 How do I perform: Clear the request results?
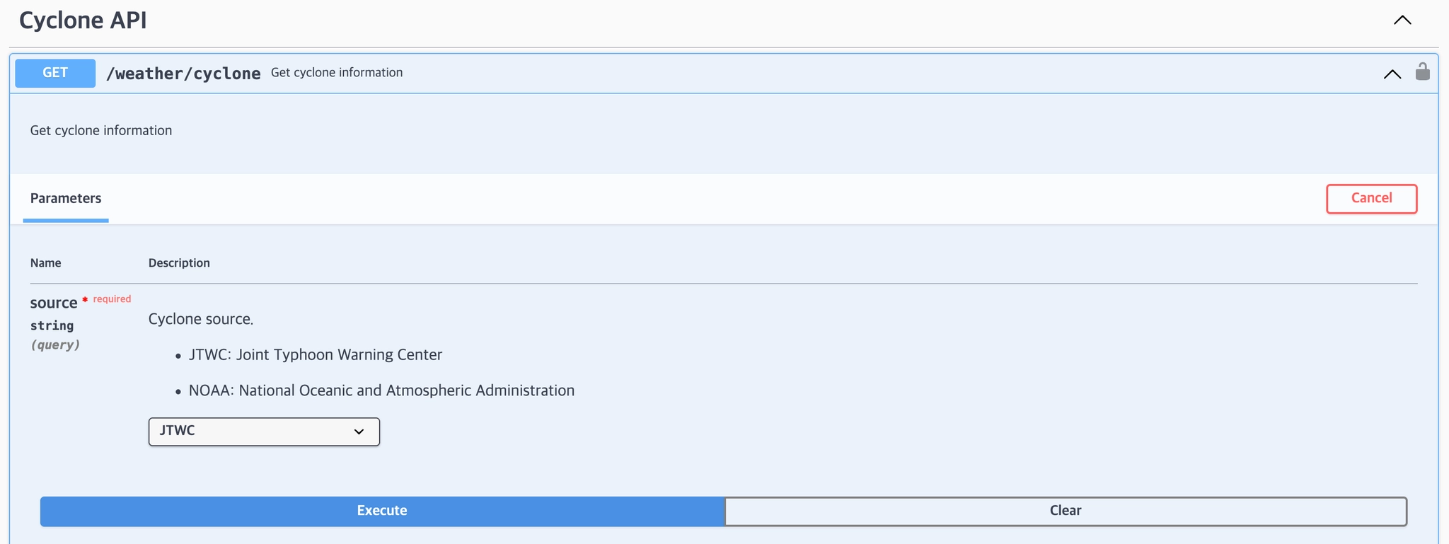(x=1066, y=511)
